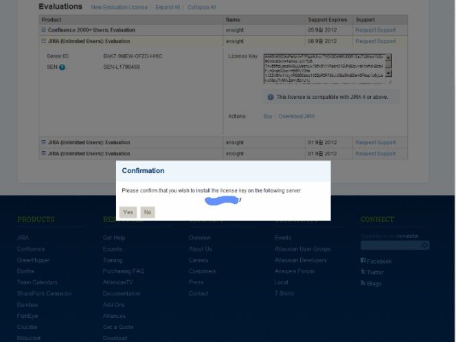Image resolution: width=456 pixels, height=342 pixels.
Task: Click License Key scrollbar down arrow
Action: [389, 74]
